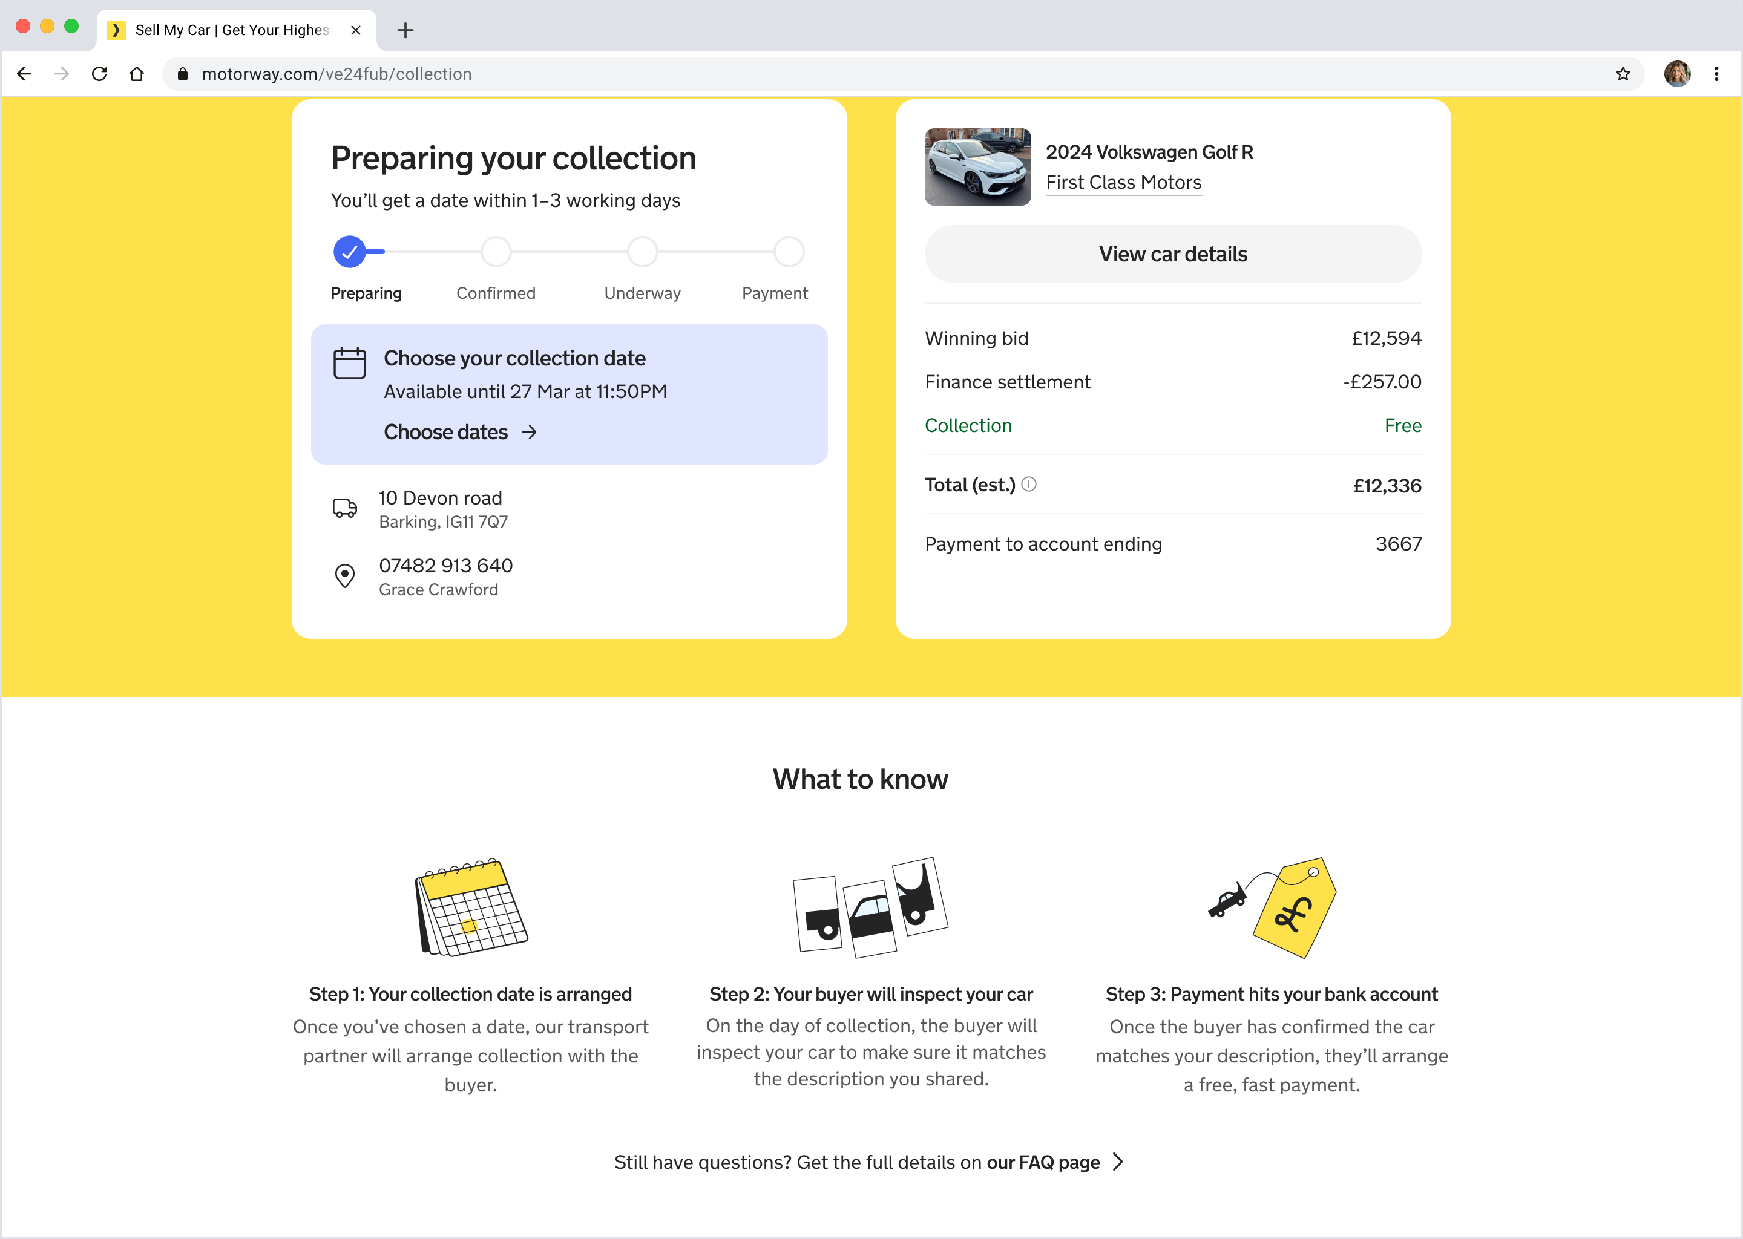The height and width of the screenshot is (1239, 1743).
Task: Select the Confirmed step circle
Action: click(496, 252)
